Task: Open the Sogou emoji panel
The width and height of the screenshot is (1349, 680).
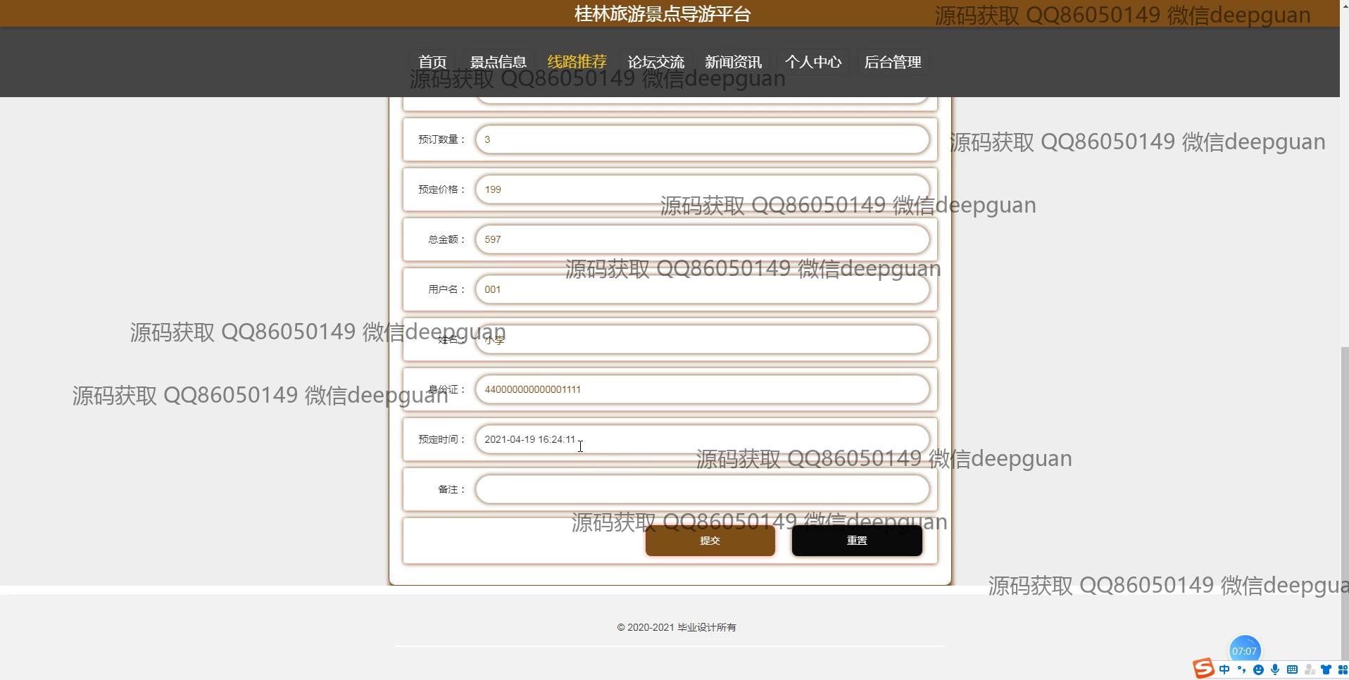Action: pos(1258,669)
